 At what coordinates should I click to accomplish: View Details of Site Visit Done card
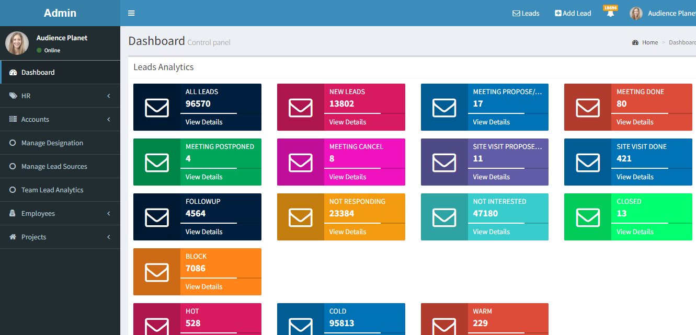point(635,177)
